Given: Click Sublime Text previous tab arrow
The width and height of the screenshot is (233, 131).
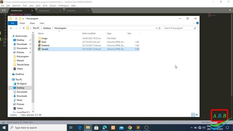Looking at the screenshot, I should tap(3, 10).
